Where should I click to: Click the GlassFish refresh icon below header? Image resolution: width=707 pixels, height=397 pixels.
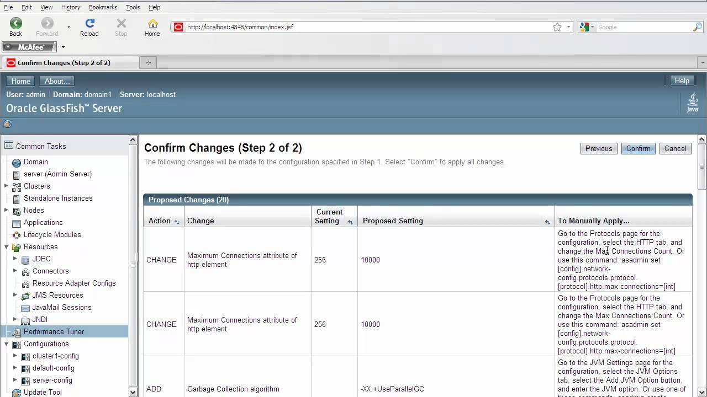pyautogui.click(x=8, y=124)
